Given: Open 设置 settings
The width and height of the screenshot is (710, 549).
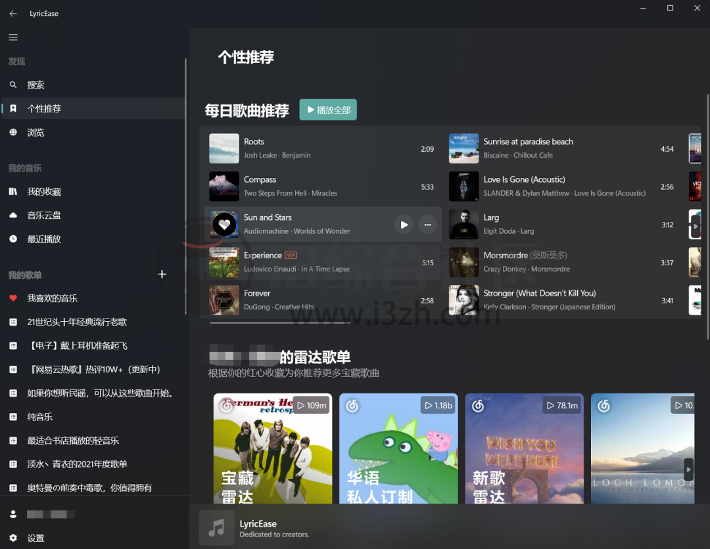Looking at the screenshot, I should coord(93,538).
